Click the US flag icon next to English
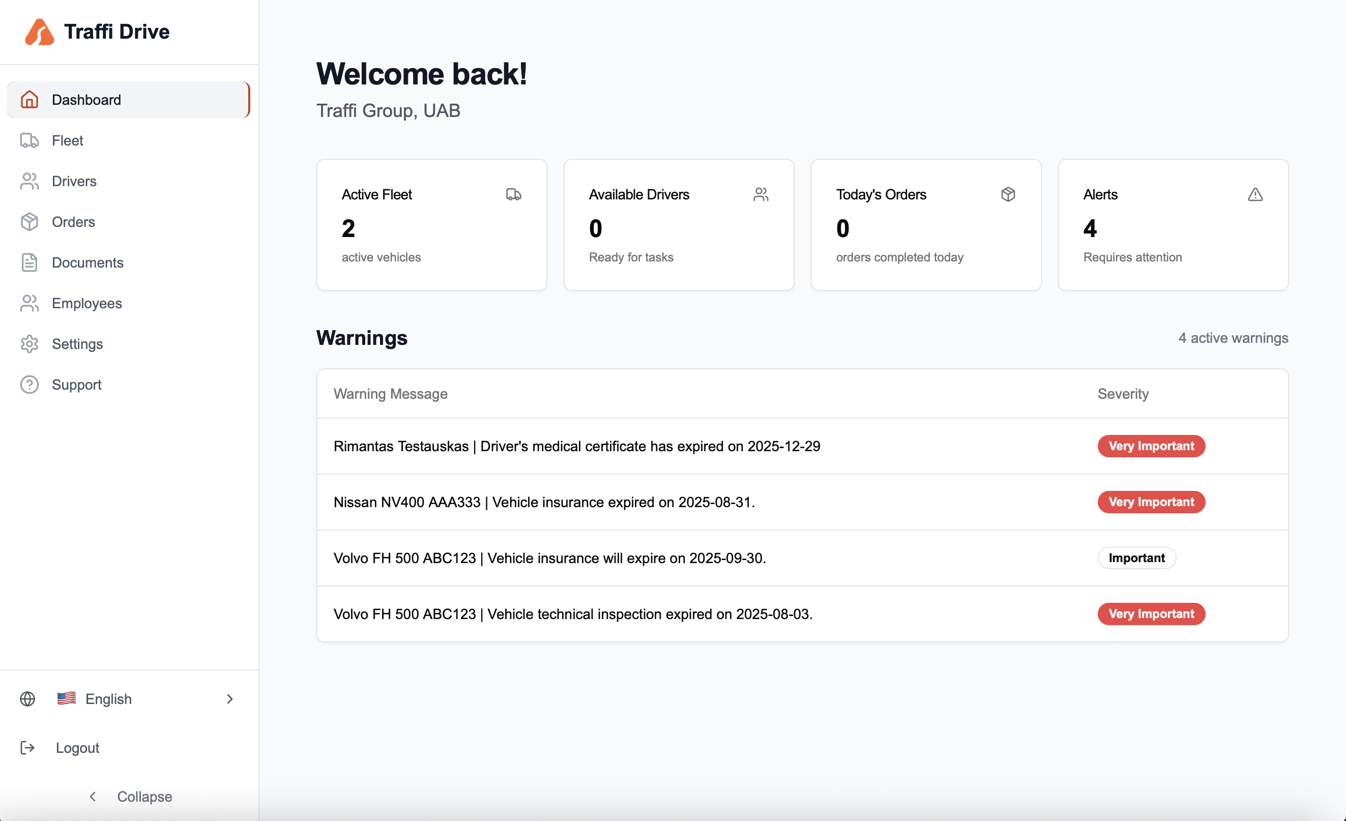Viewport: 1346px width, 821px height. pyautogui.click(x=67, y=698)
